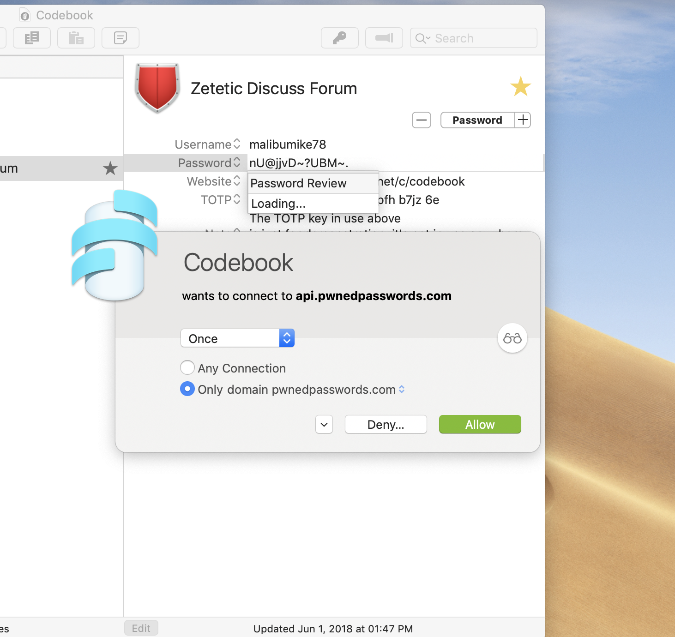The width and height of the screenshot is (675, 637).
Task: Select the Any Connection radio button
Action: point(187,368)
